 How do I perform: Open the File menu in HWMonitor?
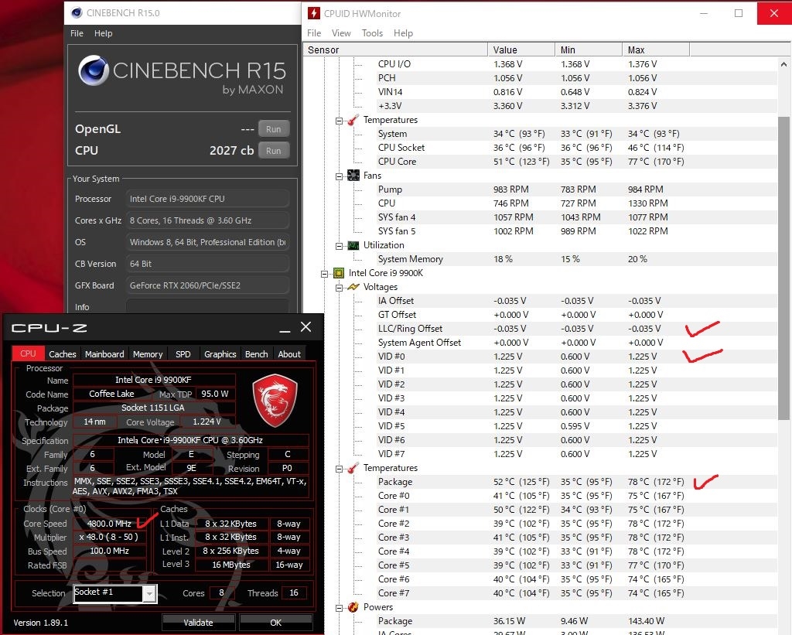coord(314,33)
